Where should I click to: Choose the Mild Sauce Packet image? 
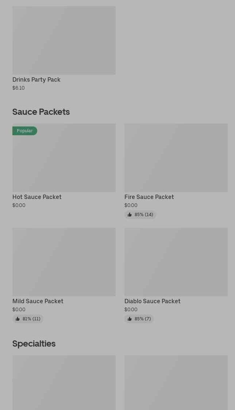click(64, 262)
